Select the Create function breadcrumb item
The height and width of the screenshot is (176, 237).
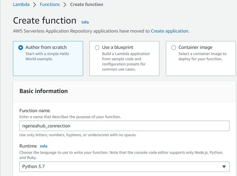(86, 4)
